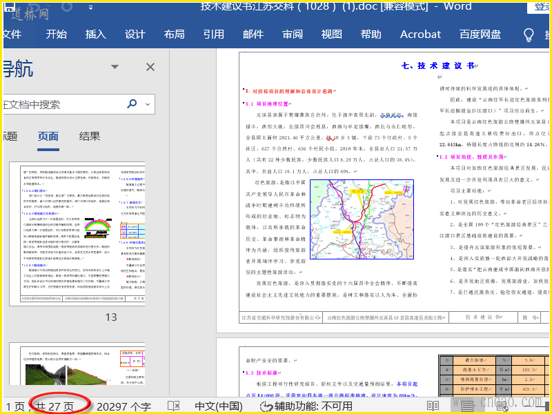Switch to Print Layout view icon
Image resolution: width=552 pixels, height=414 pixels.
pyautogui.click(x=467, y=406)
